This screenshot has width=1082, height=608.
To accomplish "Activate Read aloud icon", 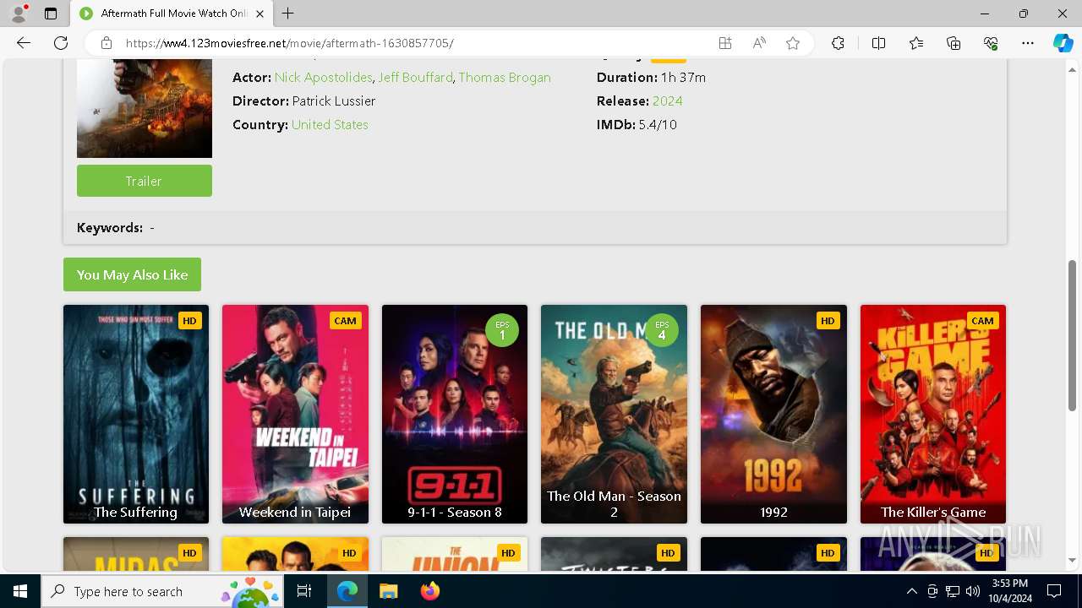I will tap(759, 43).
